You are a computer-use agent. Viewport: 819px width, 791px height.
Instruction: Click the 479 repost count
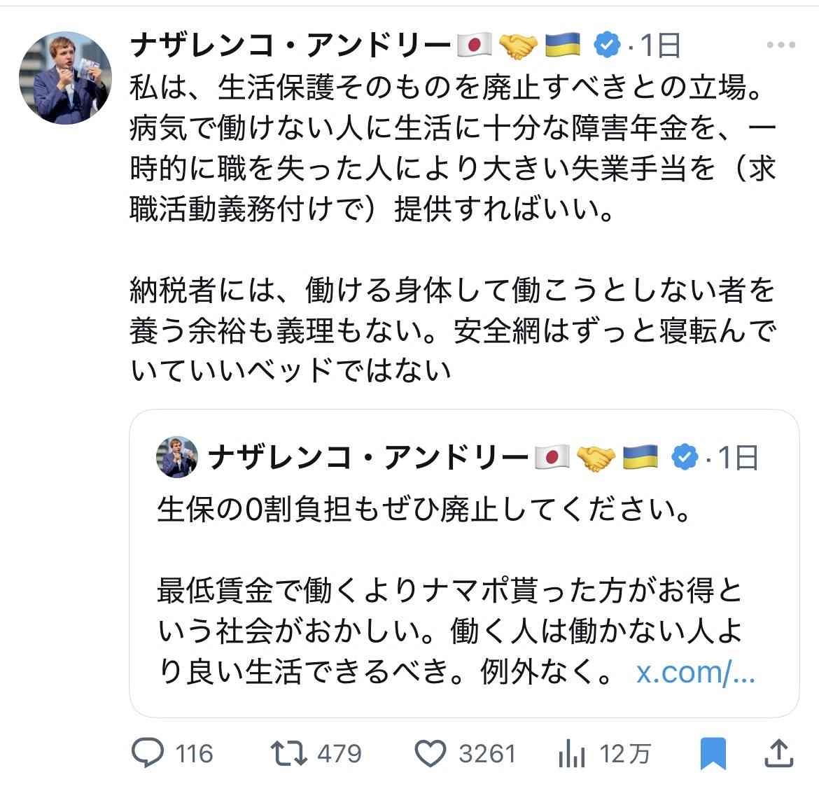click(x=339, y=753)
